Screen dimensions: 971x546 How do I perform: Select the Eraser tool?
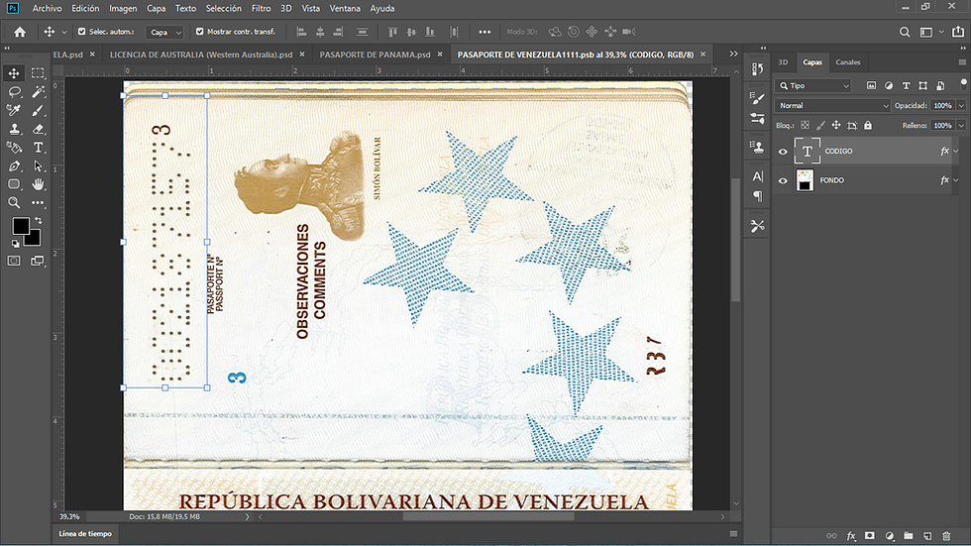point(38,129)
